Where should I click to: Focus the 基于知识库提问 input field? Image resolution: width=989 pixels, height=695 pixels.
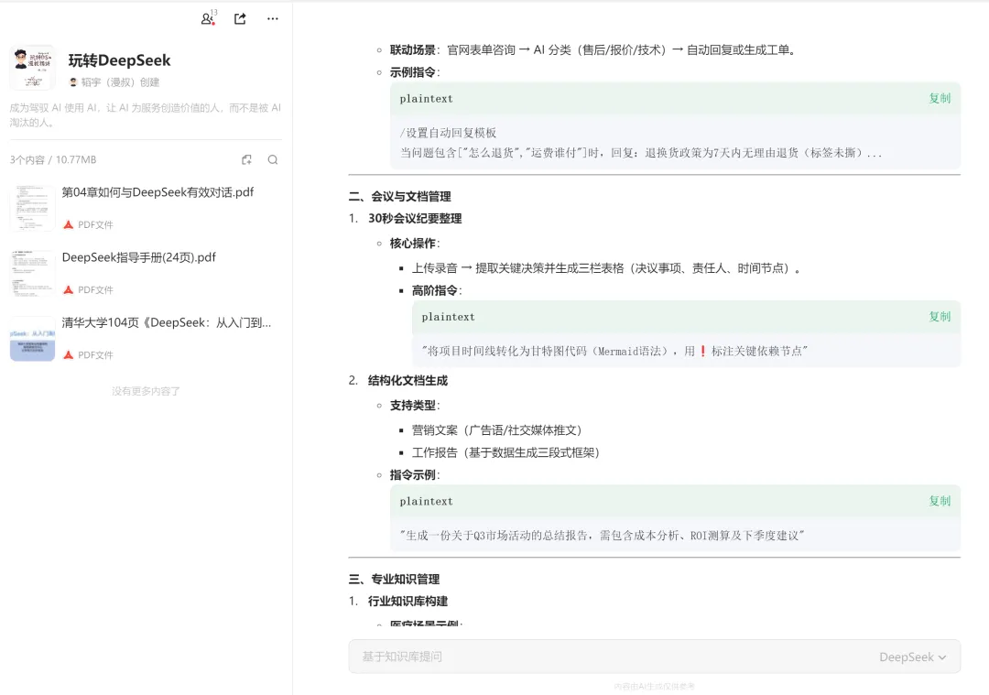tap(604, 657)
